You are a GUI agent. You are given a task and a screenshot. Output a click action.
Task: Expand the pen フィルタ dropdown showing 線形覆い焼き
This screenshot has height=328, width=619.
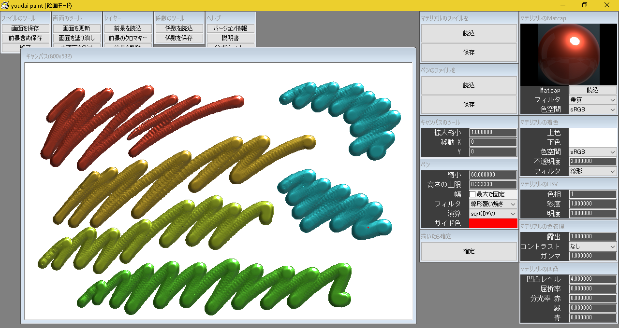click(x=493, y=204)
